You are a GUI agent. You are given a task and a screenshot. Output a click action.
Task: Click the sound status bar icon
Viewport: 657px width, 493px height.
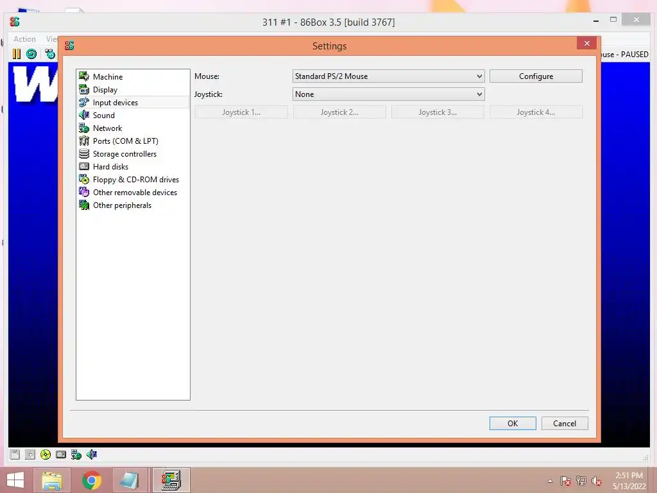point(92,454)
